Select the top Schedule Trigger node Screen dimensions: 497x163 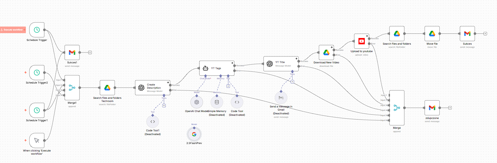(37, 30)
